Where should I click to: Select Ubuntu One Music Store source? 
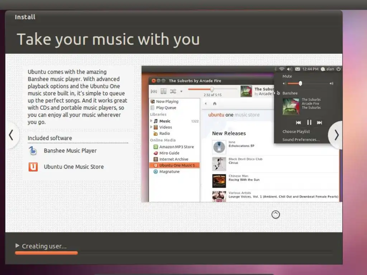(x=175, y=165)
